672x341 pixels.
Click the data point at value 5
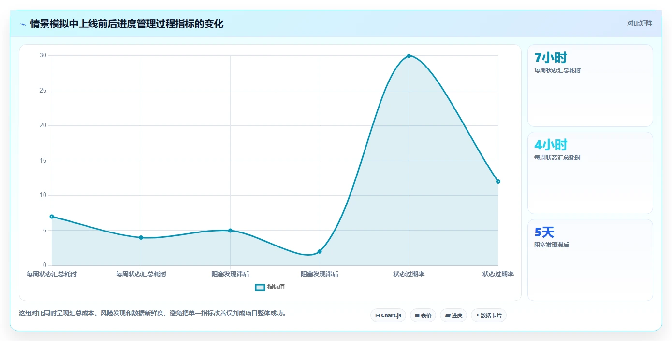[x=230, y=231]
